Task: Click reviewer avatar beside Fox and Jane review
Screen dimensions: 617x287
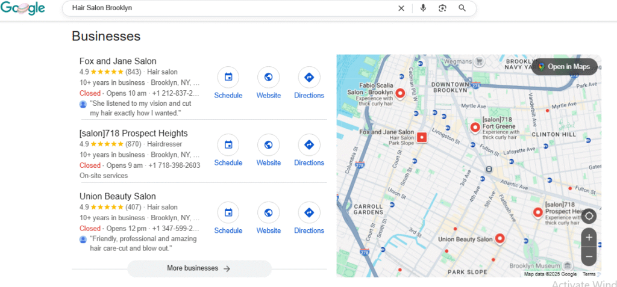Action: 83,104
